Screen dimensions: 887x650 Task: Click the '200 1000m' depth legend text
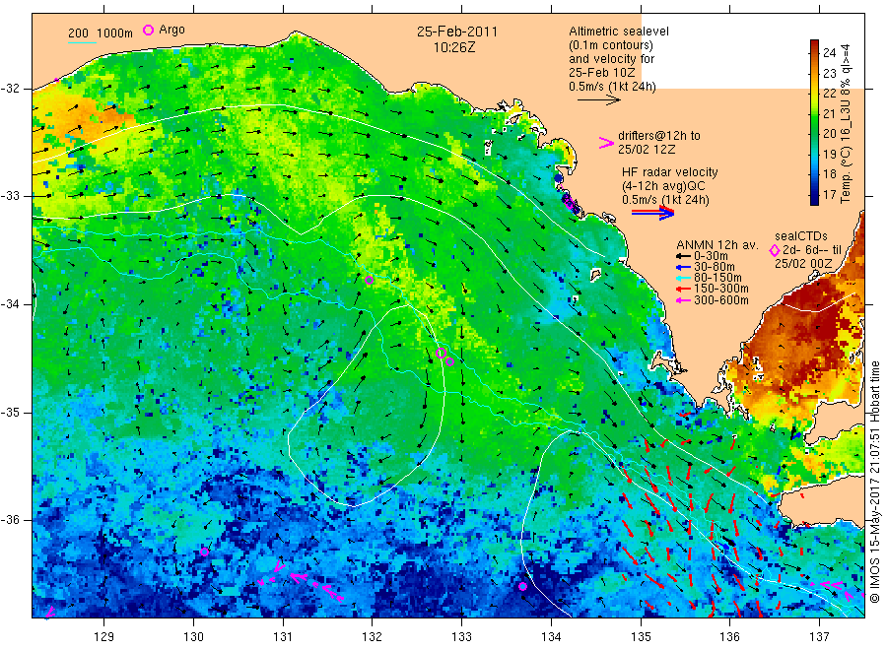(x=101, y=33)
